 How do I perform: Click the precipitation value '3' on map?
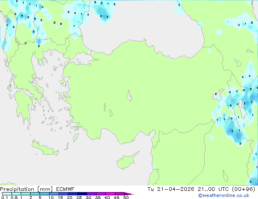(x=33, y=32)
